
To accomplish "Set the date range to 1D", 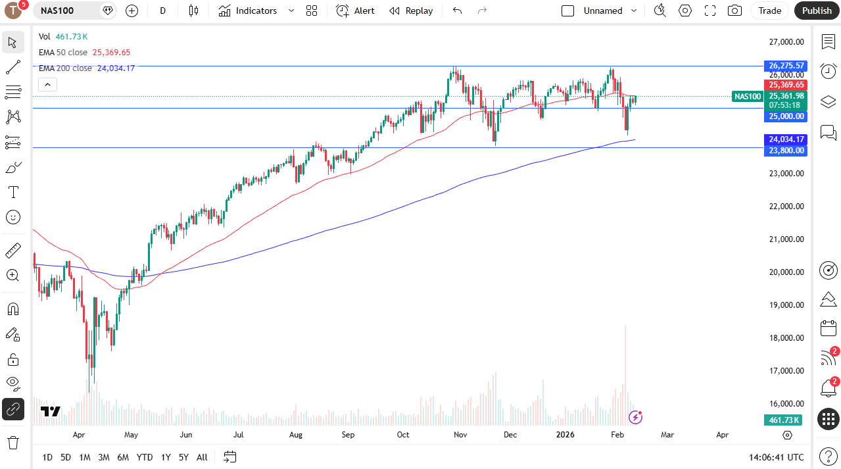I will pyautogui.click(x=47, y=457).
